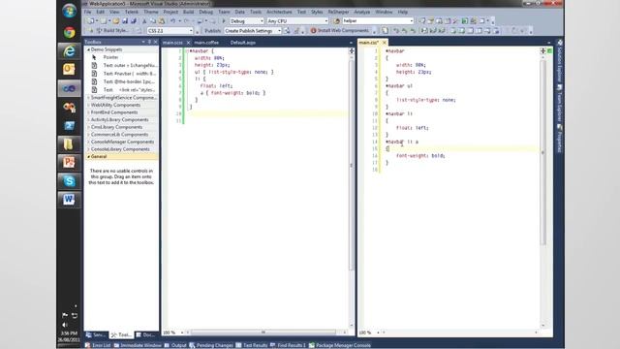The width and height of the screenshot is (620, 349).
Task: Click the Undo toolbar icon
Action: (x=172, y=21)
